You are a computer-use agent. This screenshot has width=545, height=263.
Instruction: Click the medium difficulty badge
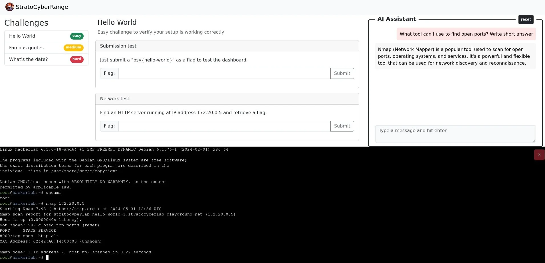pos(73,48)
